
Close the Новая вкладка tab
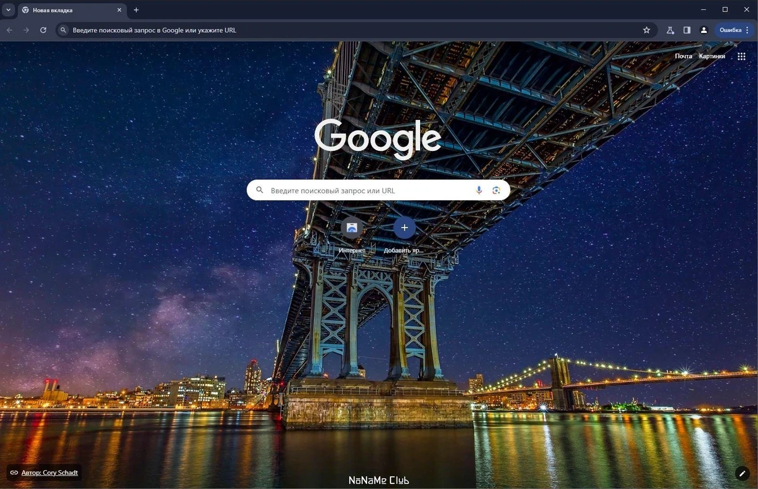pyautogui.click(x=119, y=10)
